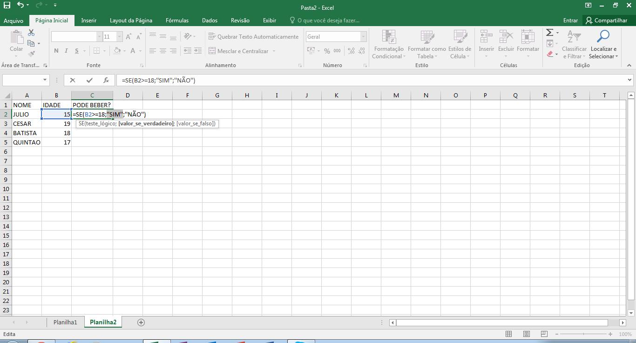Click inside the formula bar input
Image resolution: width=636 pixels, height=343 pixels.
(x=371, y=80)
